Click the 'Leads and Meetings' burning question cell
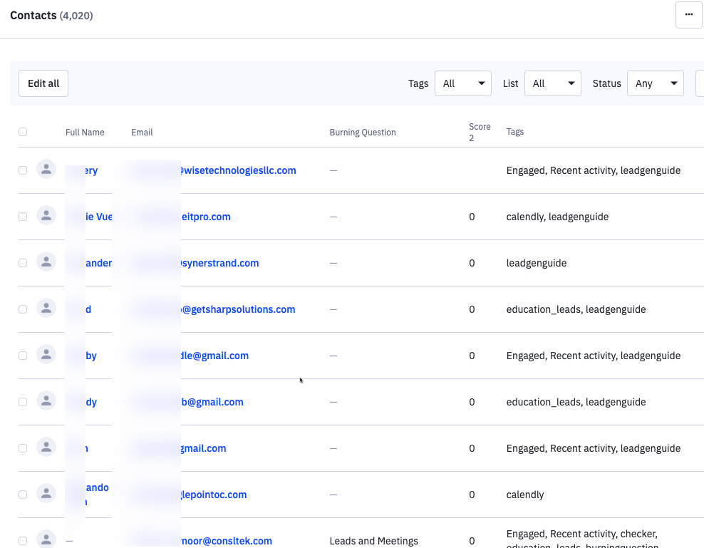The image size is (704, 548). coord(373,540)
